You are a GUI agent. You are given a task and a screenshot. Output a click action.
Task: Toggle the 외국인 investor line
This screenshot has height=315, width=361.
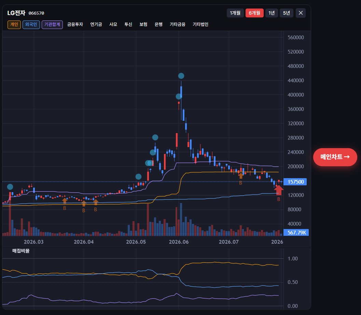pyautogui.click(x=31, y=24)
